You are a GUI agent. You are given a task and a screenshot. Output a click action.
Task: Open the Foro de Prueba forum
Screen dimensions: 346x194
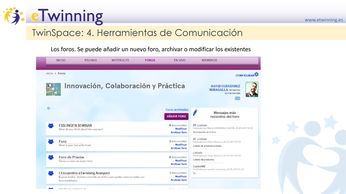[x=71, y=157]
